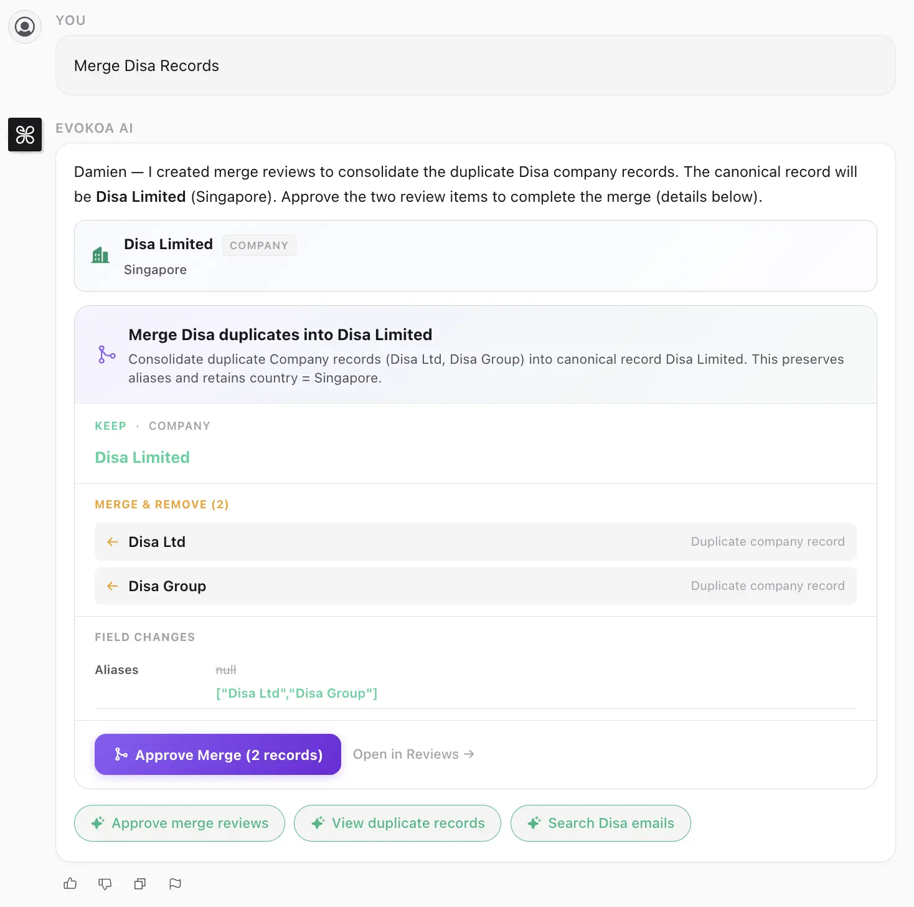This screenshot has width=914, height=907.
Task: Select the Disa Ltd duplicate row
Action: click(475, 542)
